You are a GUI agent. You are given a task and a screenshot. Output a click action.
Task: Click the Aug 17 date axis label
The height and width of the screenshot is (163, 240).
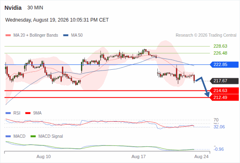(x=139, y=156)
